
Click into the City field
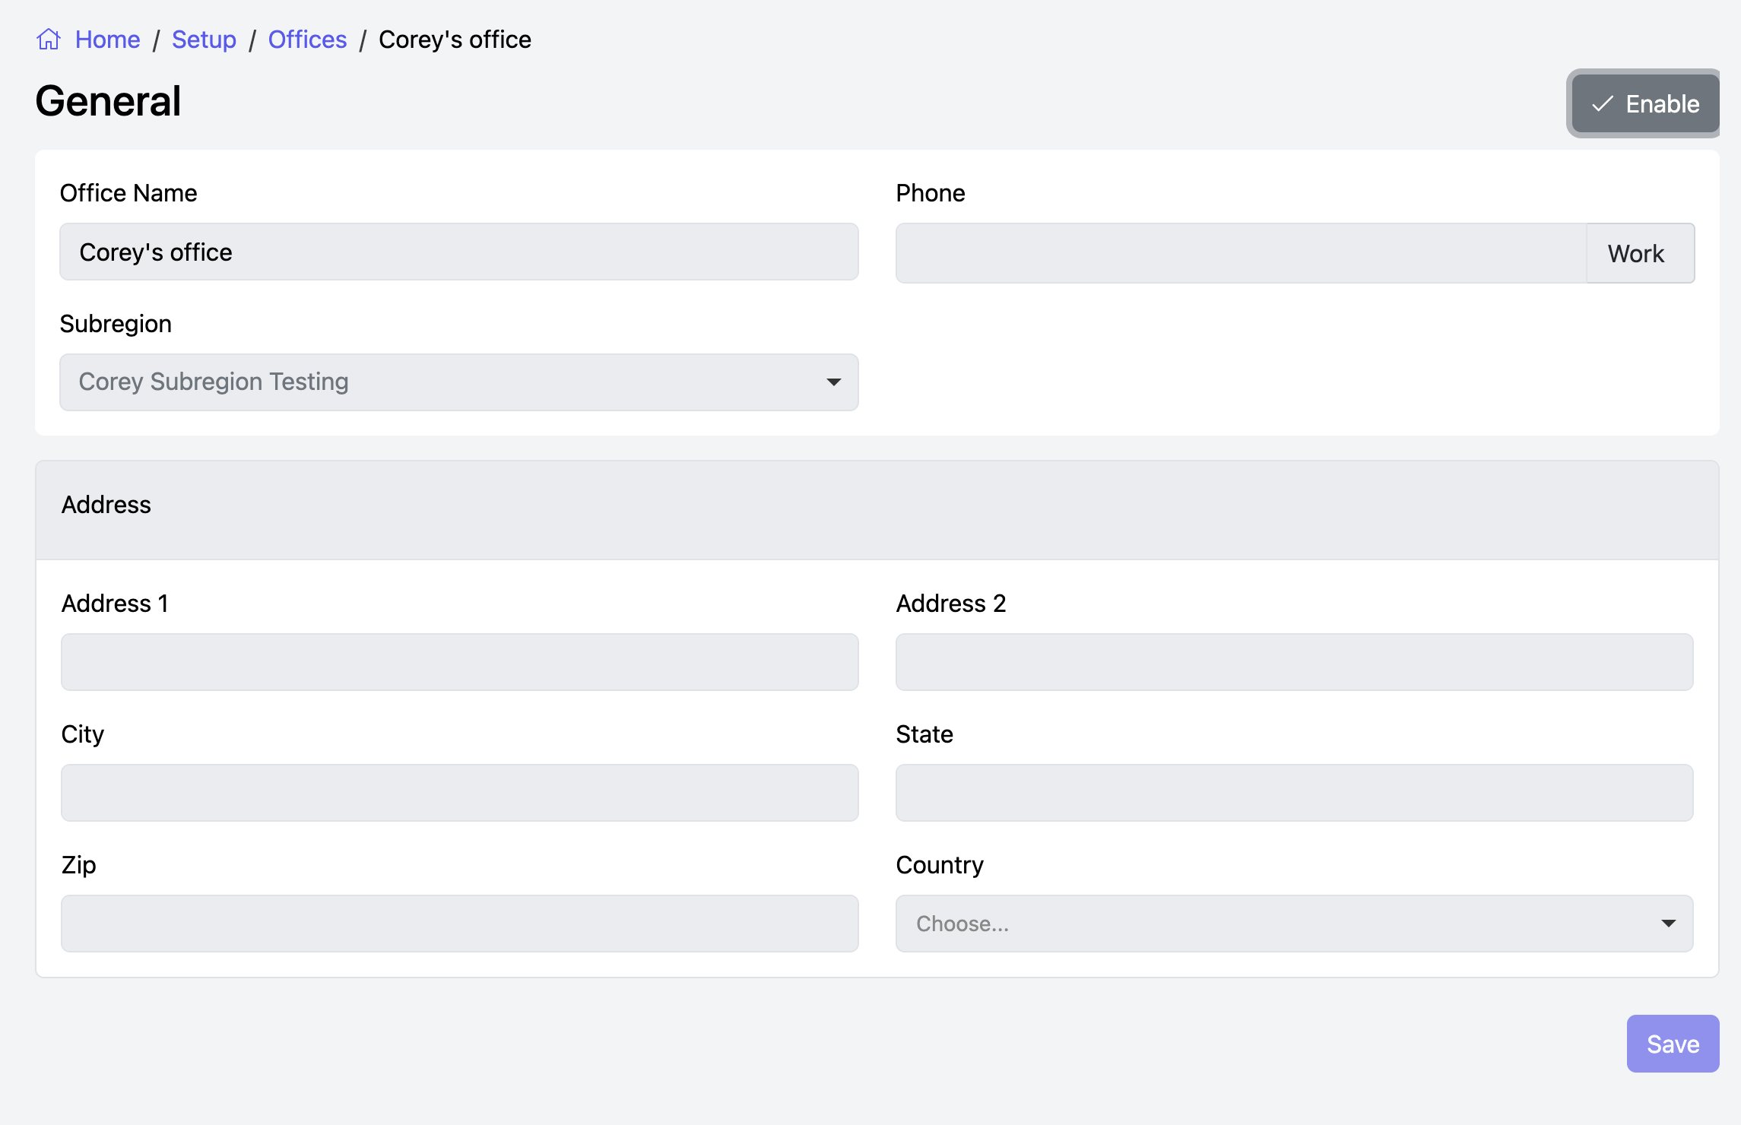[x=459, y=793]
